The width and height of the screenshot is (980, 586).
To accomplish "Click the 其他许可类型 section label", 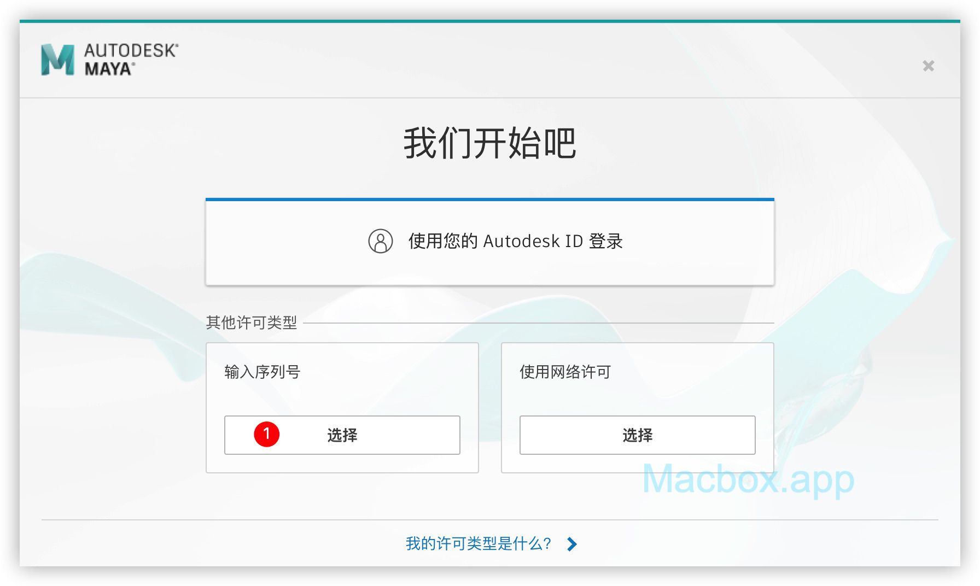I will tap(252, 323).
